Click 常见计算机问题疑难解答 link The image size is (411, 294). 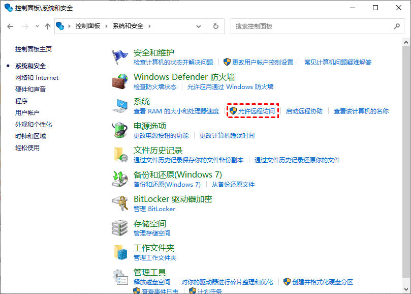338,62
